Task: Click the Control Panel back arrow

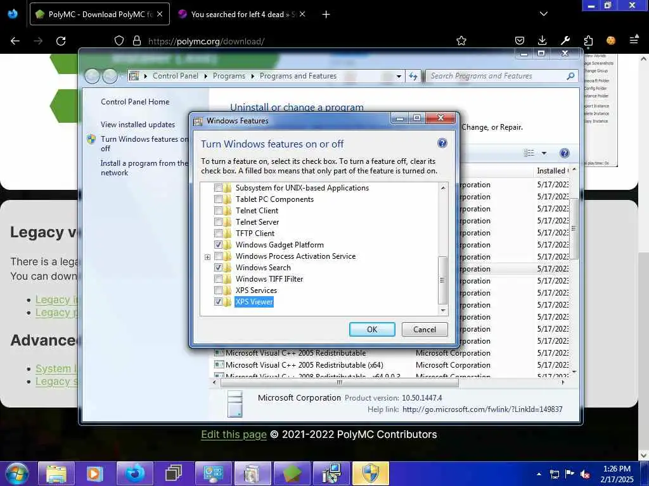Action: point(92,76)
